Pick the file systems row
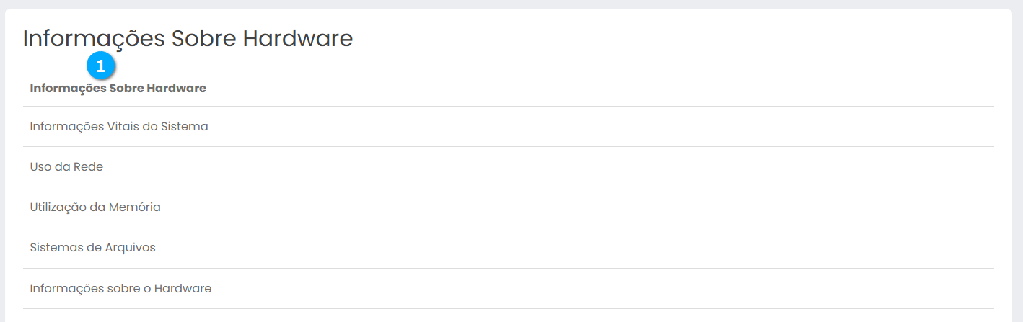The width and height of the screenshot is (1023, 322). click(92, 248)
